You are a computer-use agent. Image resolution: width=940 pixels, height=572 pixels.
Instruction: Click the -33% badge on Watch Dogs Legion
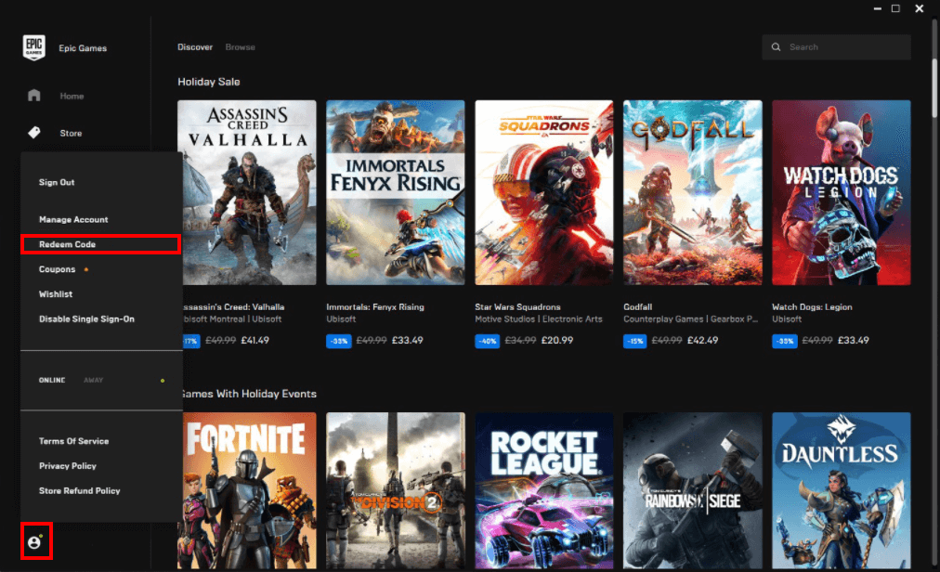784,341
